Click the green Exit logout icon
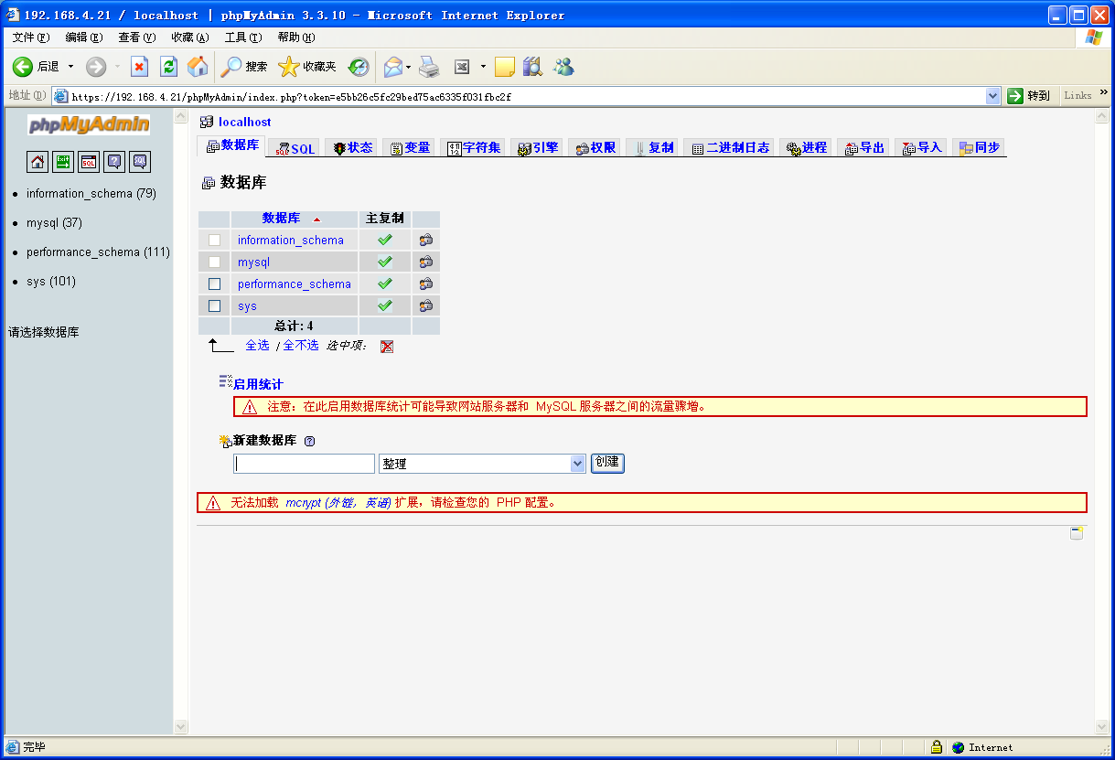The width and height of the screenshot is (1115, 760). tap(63, 162)
